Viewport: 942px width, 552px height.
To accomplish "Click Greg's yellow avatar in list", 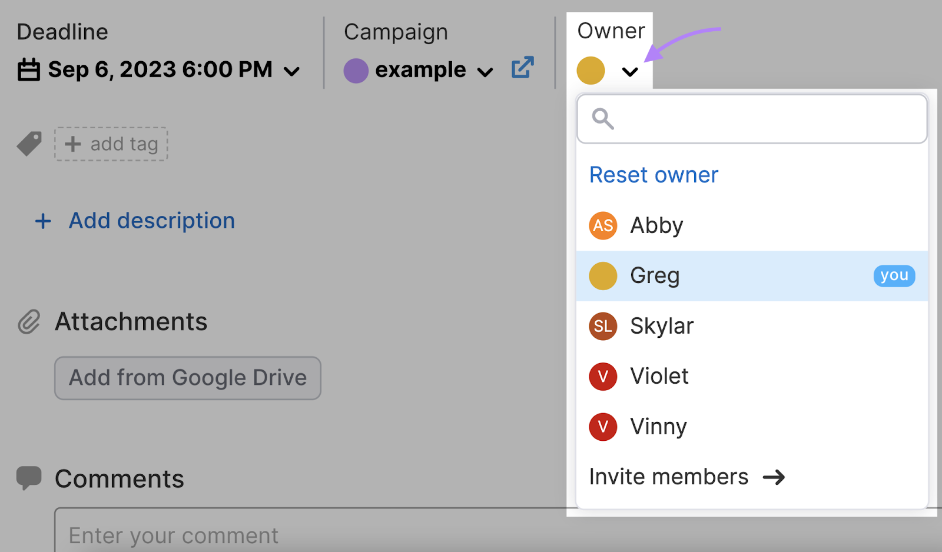I will point(603,276).
